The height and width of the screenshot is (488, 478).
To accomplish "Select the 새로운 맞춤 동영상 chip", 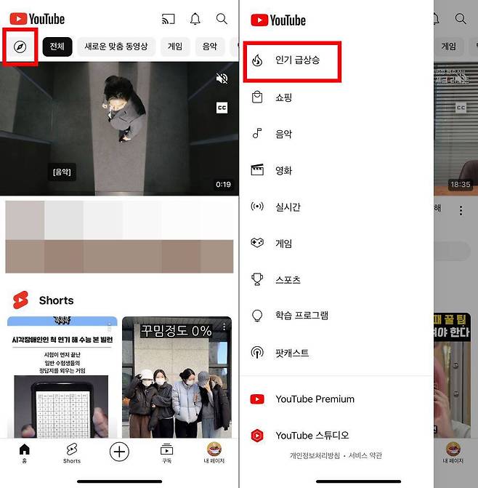I will [116, 47].
